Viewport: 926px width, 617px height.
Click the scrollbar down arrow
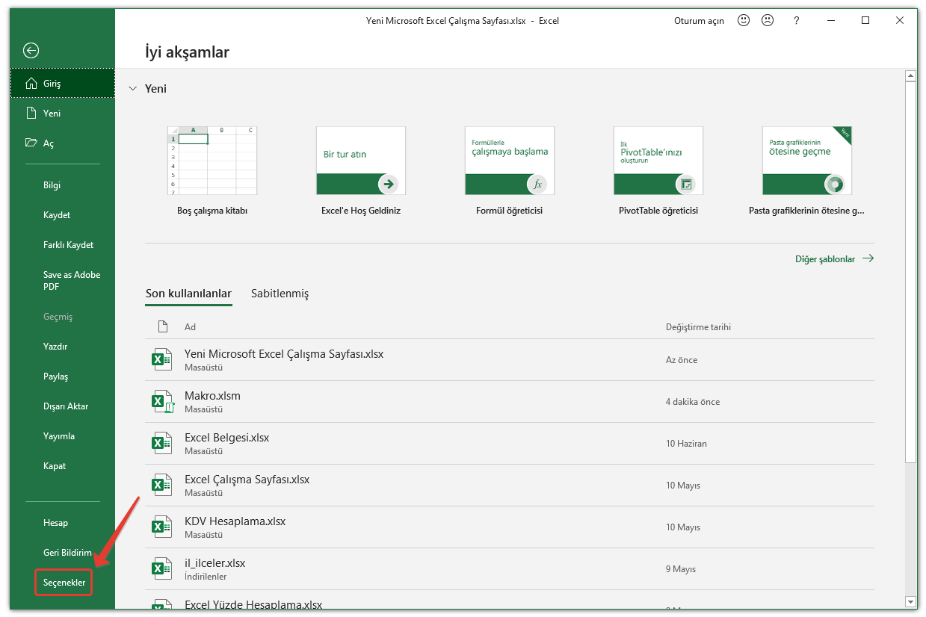pos(910,601)
